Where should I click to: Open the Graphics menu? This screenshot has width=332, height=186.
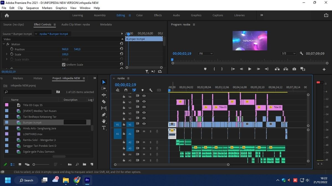click(x=61, y=8)
